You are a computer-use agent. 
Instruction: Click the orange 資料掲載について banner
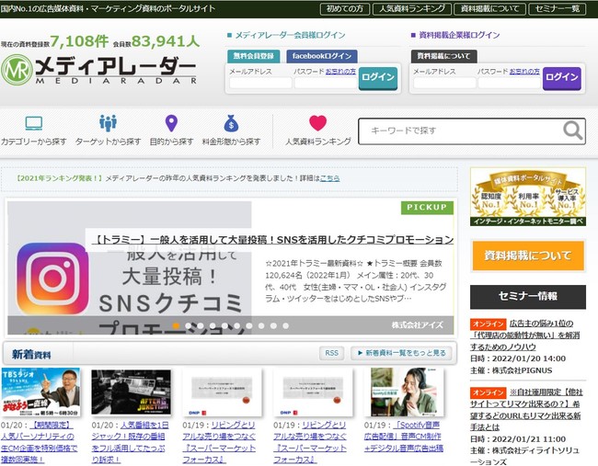click(526, 256)
